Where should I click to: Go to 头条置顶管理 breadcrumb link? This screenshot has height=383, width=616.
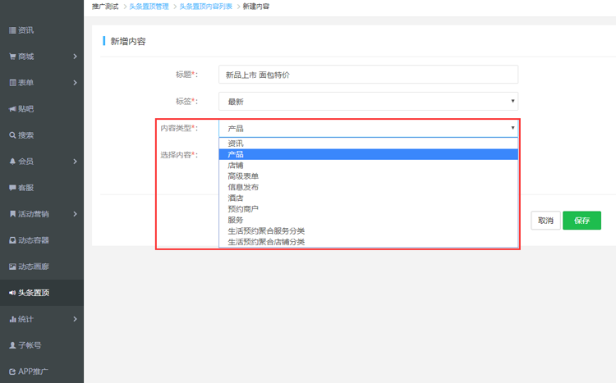[x=149, y=7]
